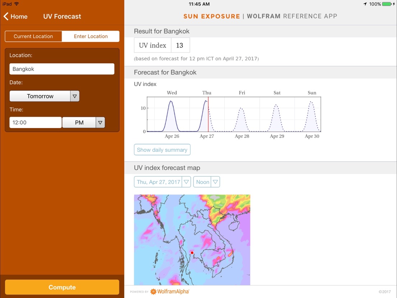Viewport: 397px width, 298px height.
Task: Click the arrow beside Thu, Apr 27, 2017
Action: 186,182
